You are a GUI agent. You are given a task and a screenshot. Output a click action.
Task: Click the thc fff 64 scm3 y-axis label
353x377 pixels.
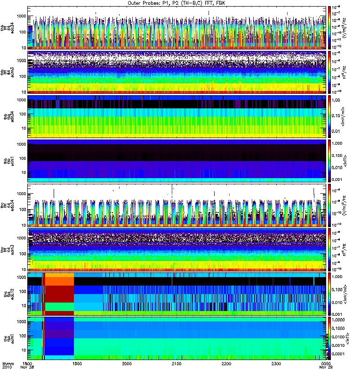[x=7, y=250]
